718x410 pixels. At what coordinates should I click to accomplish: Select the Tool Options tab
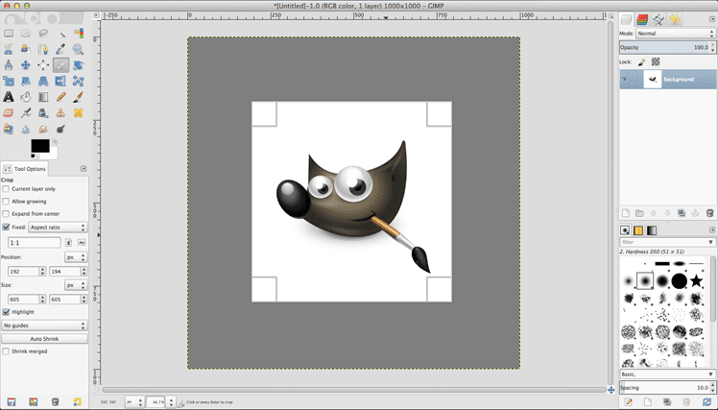pos(25,169)
